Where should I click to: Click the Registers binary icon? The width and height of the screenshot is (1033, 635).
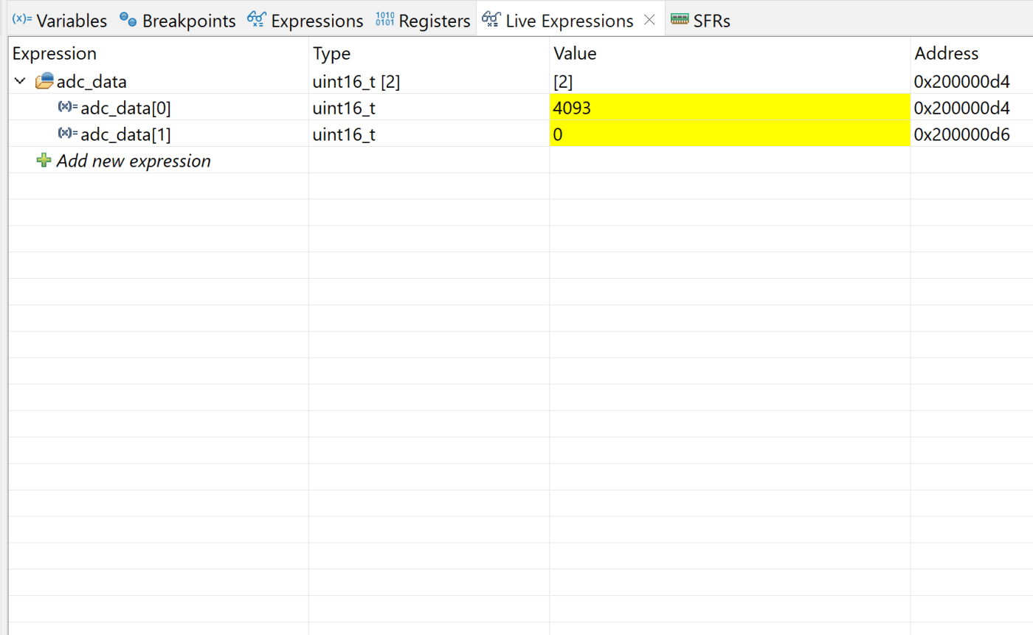click(386, 20)
